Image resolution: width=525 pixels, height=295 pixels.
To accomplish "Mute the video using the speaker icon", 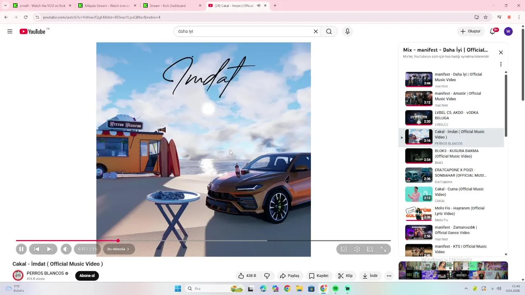I will click(x=66, y=249).
